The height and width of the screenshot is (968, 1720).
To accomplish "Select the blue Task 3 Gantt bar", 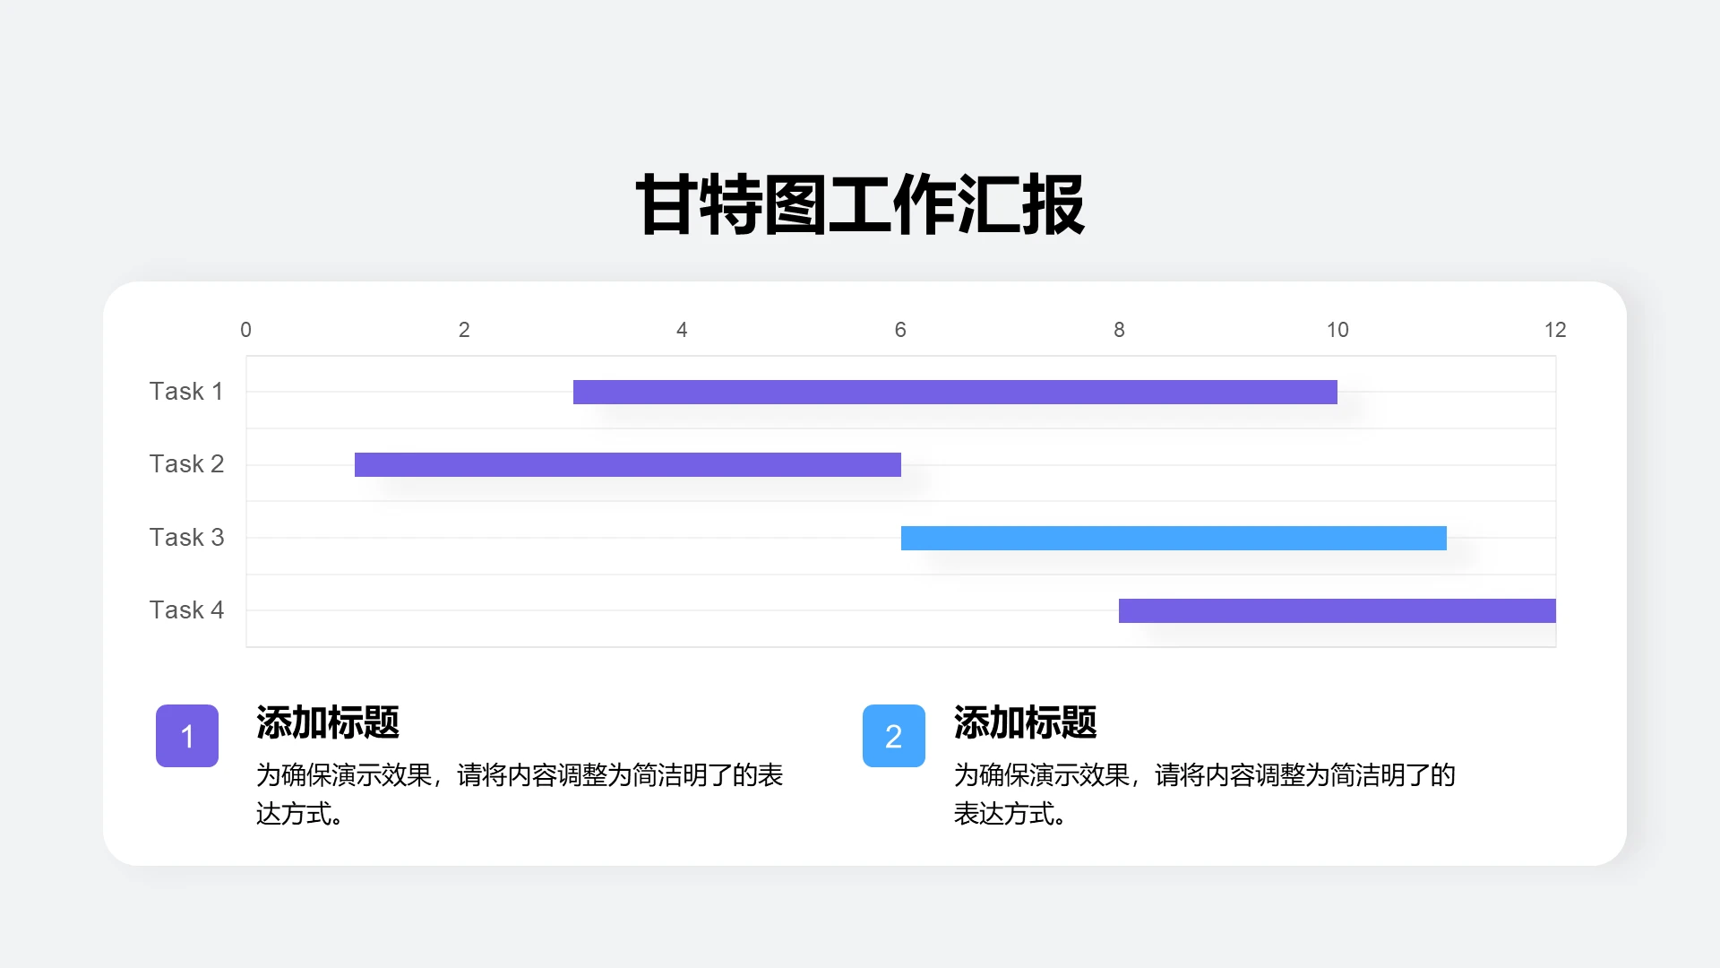I will tap(1174, 538).
